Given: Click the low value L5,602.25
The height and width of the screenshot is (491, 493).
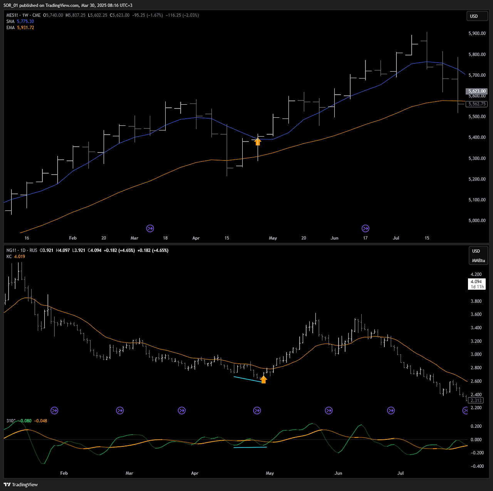Looking at the screenshot, I should point(97,15).
